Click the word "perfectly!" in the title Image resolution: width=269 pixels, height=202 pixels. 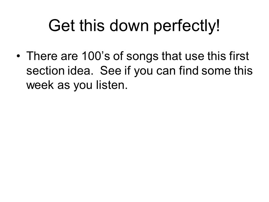pos(187,26)
